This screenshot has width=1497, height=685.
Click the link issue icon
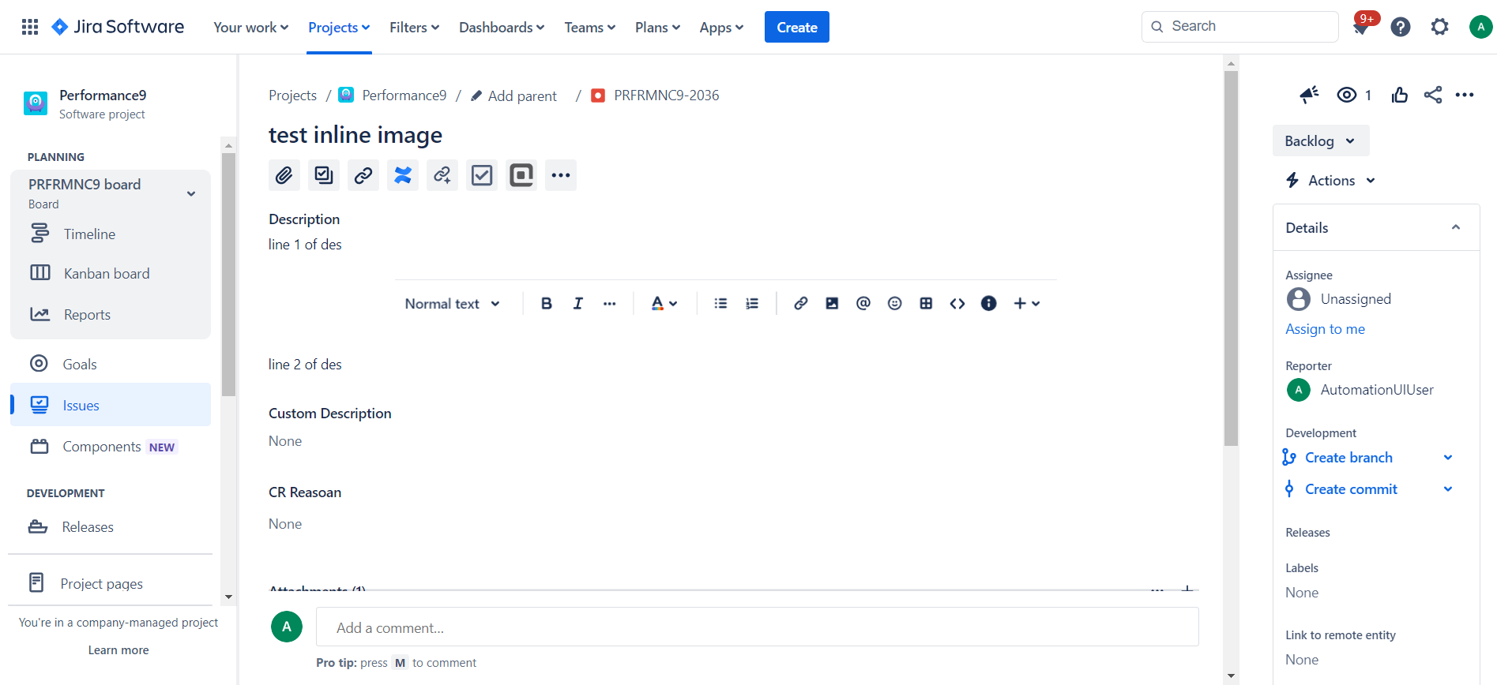pyautogui.click(x=363, y=175)
